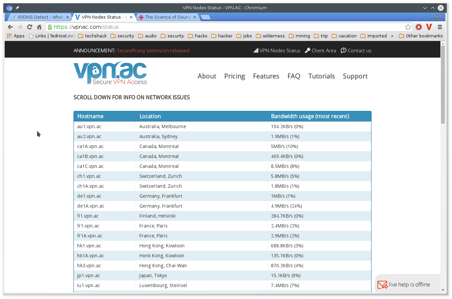This screenshot has height=299, width=452.
Task: Open the Apps grid shortcut
Action: point(16,36)
